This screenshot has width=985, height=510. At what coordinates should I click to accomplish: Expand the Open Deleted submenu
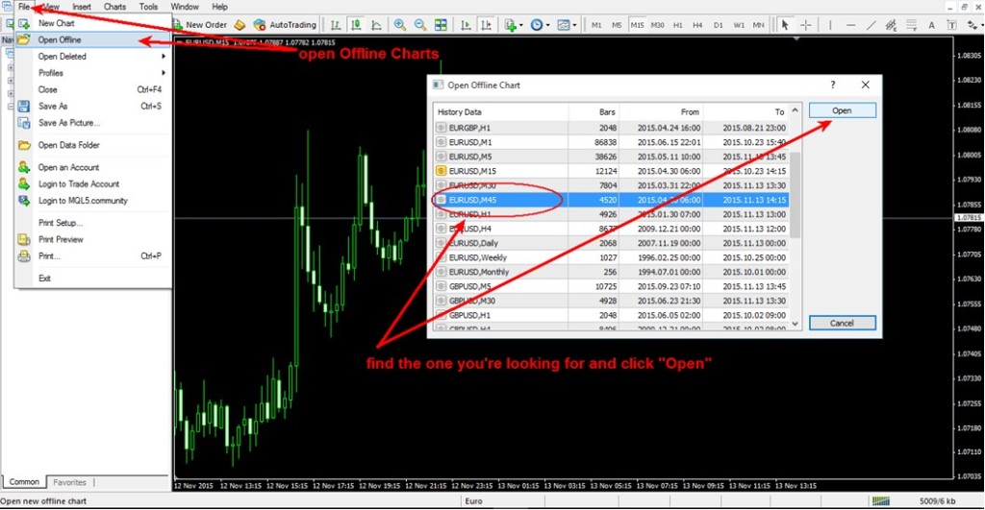(x=93, y=57)
